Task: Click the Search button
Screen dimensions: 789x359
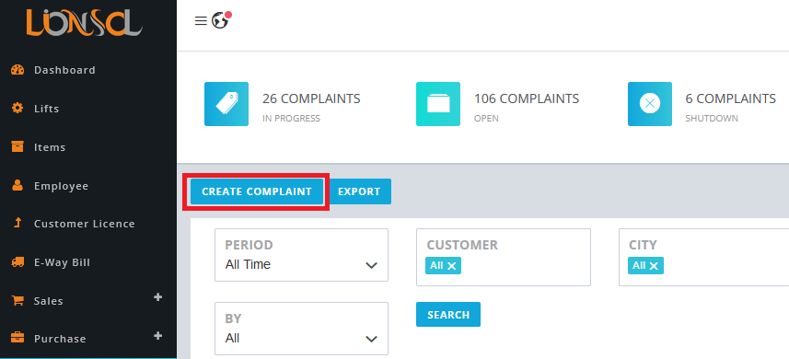Action: coord(448,315)
